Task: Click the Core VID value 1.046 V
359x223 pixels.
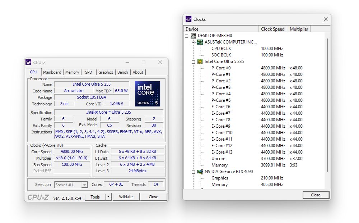Action: [x=117, y=104]
